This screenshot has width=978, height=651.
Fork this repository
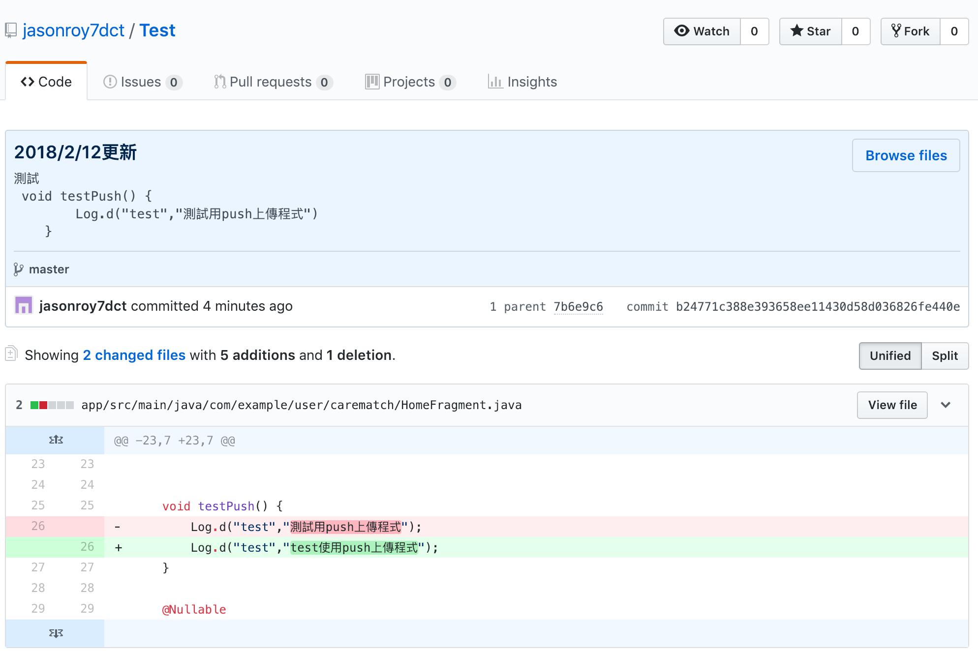(x=911, y=31)
